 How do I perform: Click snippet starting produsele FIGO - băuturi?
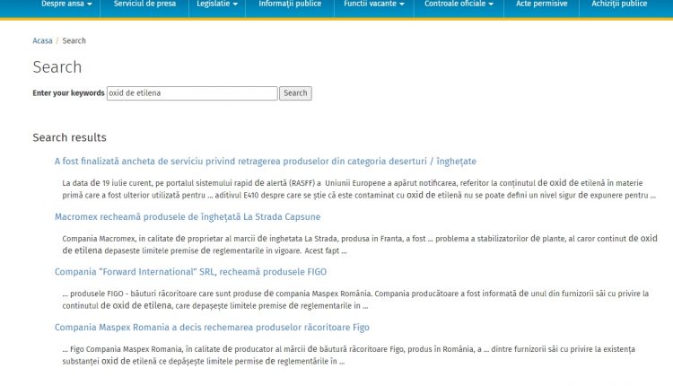click(x=355, y=300)
